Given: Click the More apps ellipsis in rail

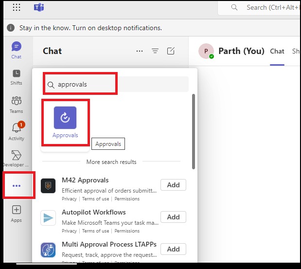Looking at the screenshot, I should point(17,186).
